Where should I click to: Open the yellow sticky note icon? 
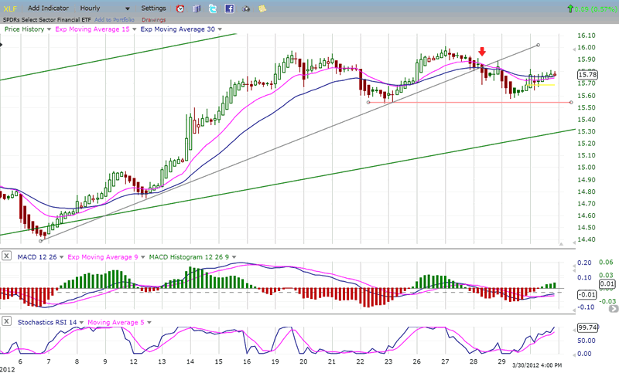click(262, 8)
